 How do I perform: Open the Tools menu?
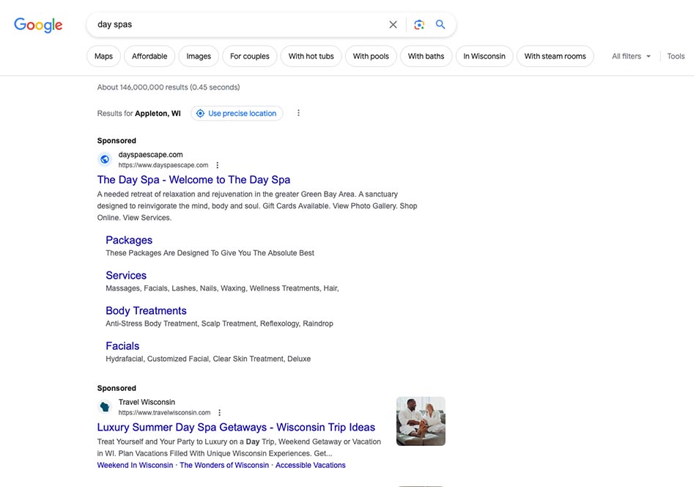pyautogui.click(x=676, y=56)
